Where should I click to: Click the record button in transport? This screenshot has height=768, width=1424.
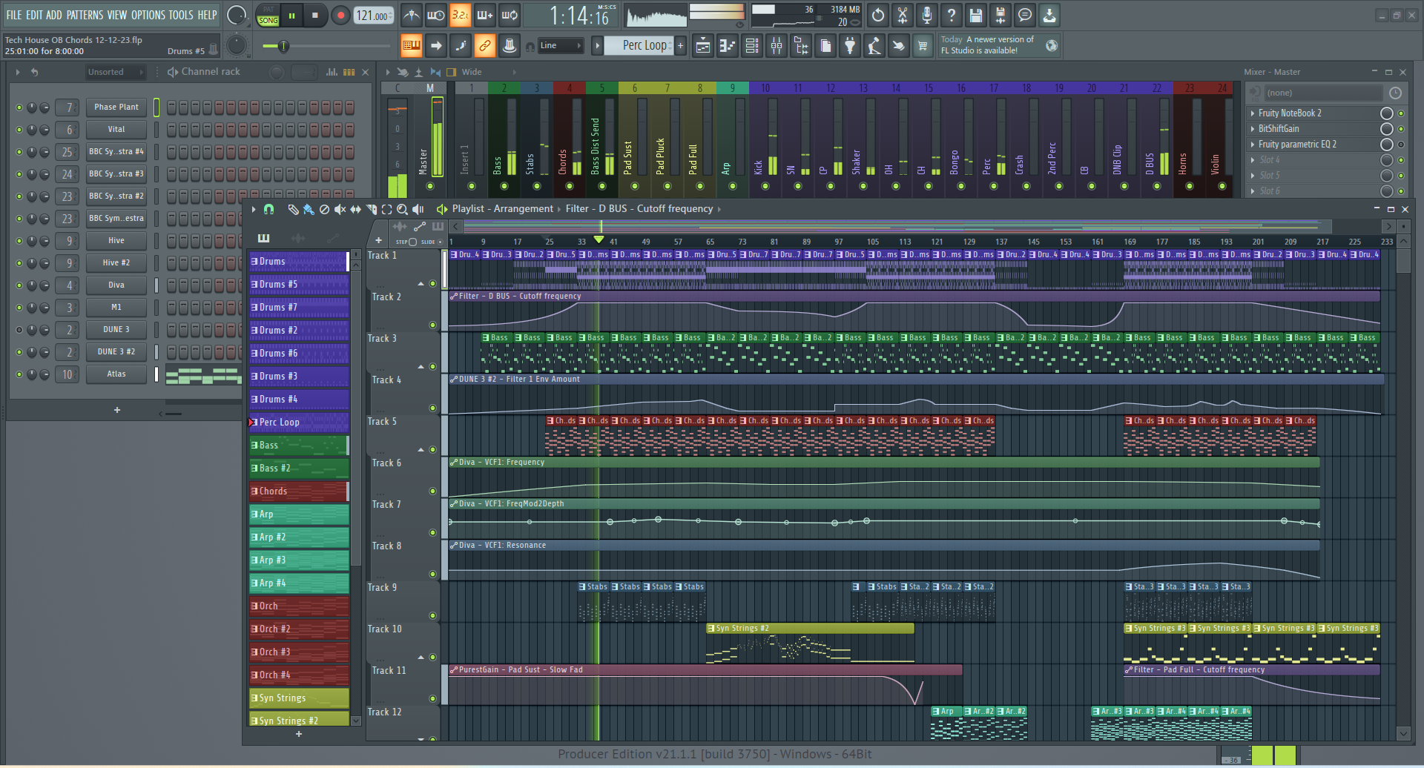pos(340,15)
